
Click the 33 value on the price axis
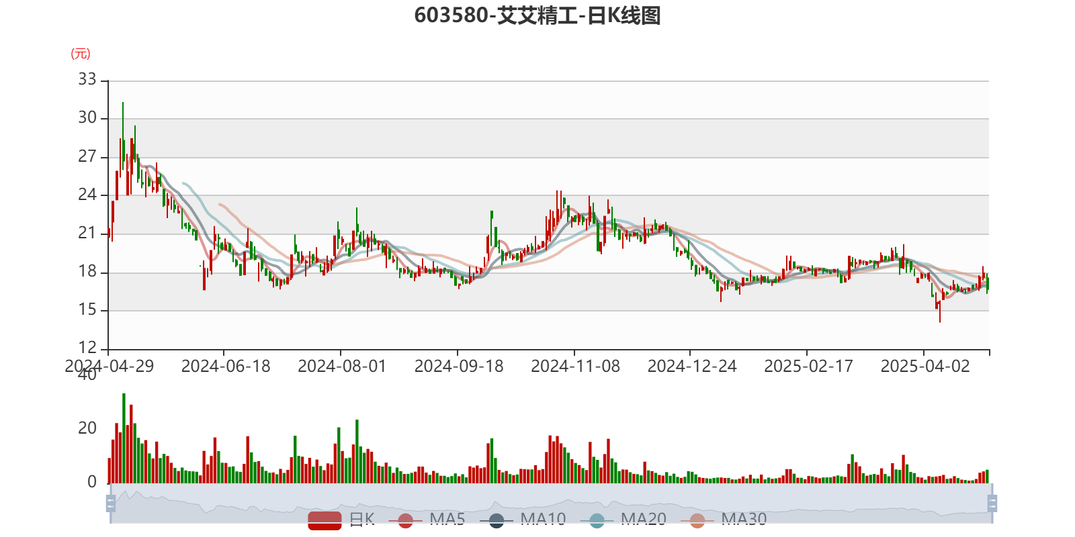[x=87, y=80]
